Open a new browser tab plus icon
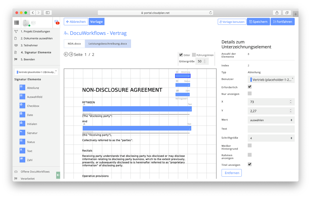Image resolution: width=311 pixels, height=198 pixels. (x=295, y=14)
